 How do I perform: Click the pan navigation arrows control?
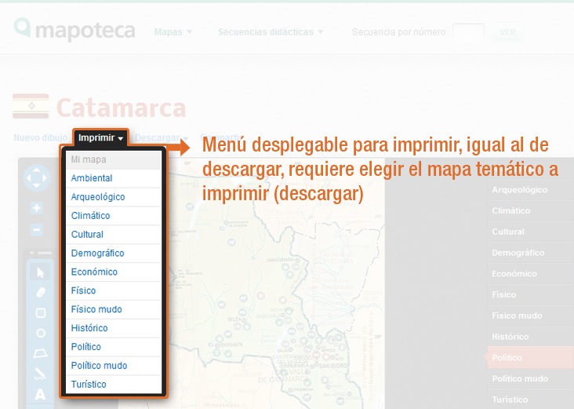click(37, 178)
